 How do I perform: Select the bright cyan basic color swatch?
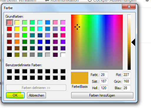[x=40, y=29]
